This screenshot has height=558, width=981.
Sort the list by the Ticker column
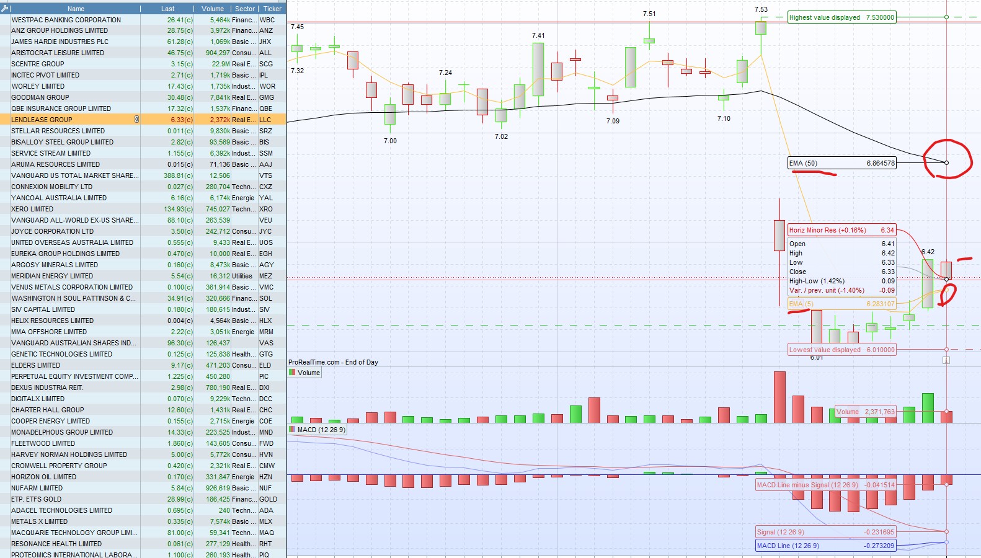[272, 9]
